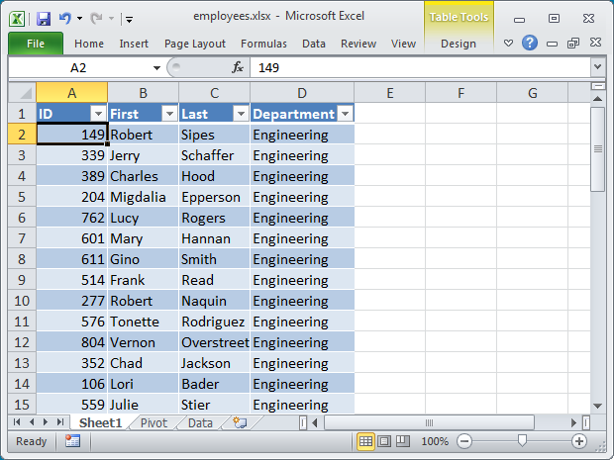Switch to Page Layout view
The height and width of the screenshot is (460, 614).
click(384, 441)
